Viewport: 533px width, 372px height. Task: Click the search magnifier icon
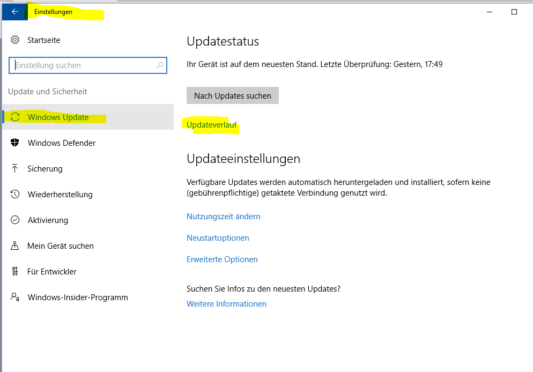click(160, 65)
